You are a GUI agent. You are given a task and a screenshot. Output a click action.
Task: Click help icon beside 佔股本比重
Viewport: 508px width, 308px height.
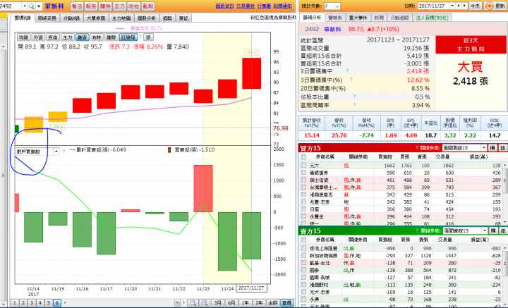tap(354, 97)
